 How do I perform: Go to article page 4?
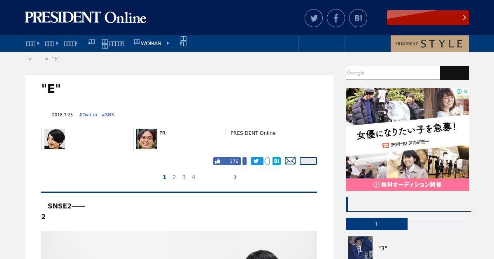193,177
